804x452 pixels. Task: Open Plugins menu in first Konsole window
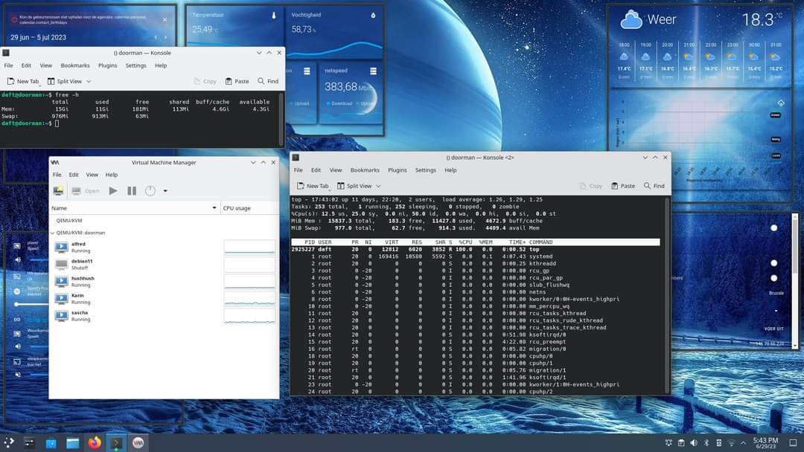click(x=108, y=65)
